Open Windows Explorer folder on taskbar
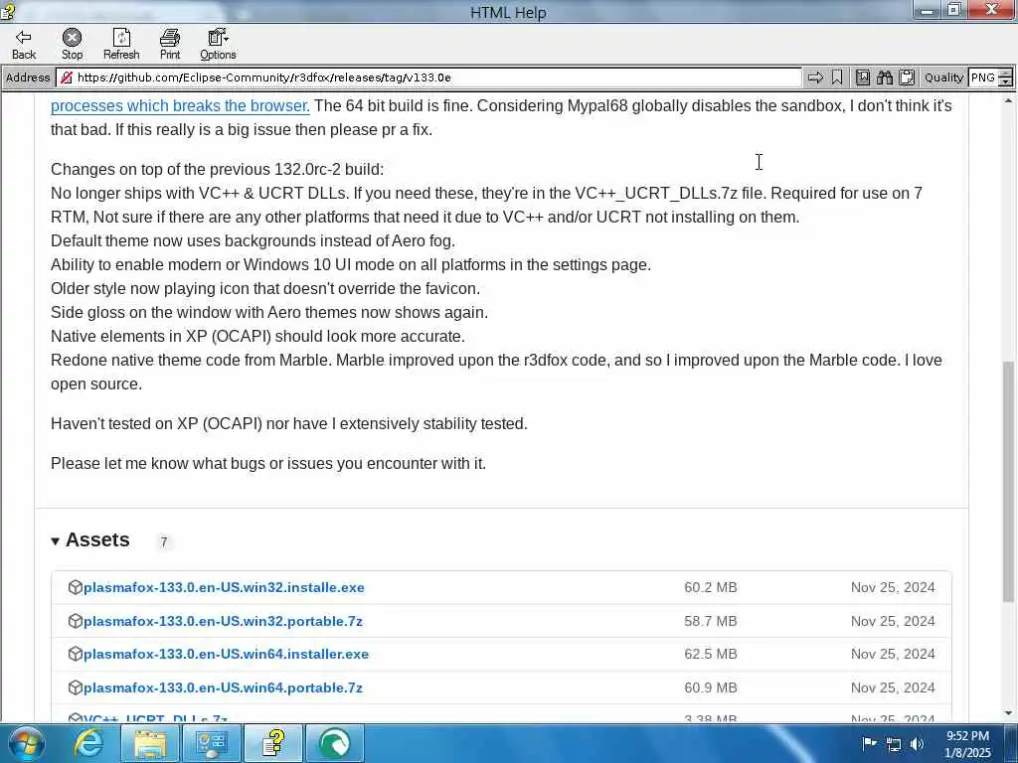Viewport: 1018px width, 763px height. 151,743
